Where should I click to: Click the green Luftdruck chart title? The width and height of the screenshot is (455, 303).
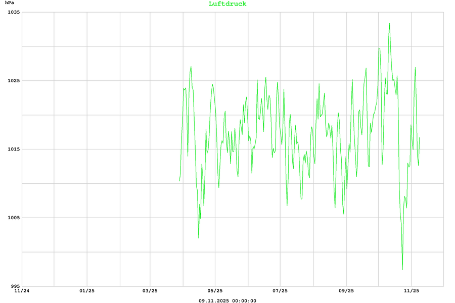click(227, 4)
